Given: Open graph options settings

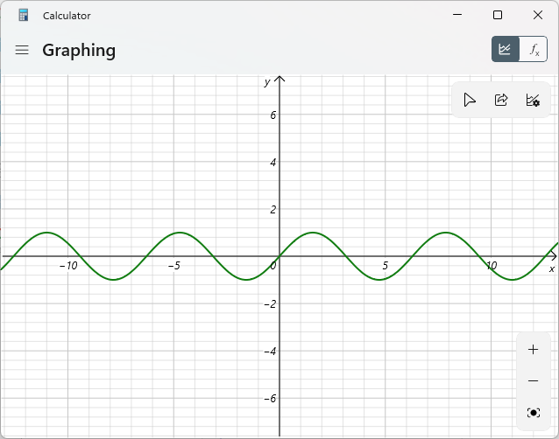Looking at the screenshot, I should tap(533, 100).
